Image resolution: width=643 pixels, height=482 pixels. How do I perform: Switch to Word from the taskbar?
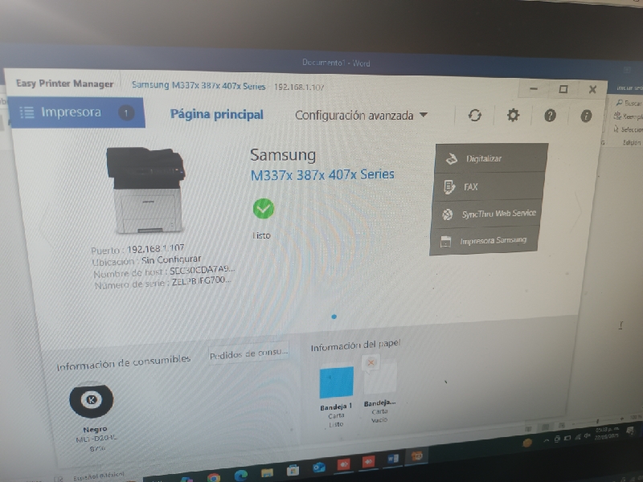[x=393, y=459]
